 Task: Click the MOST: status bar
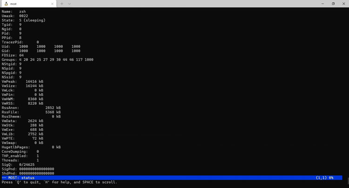point(172,178)
